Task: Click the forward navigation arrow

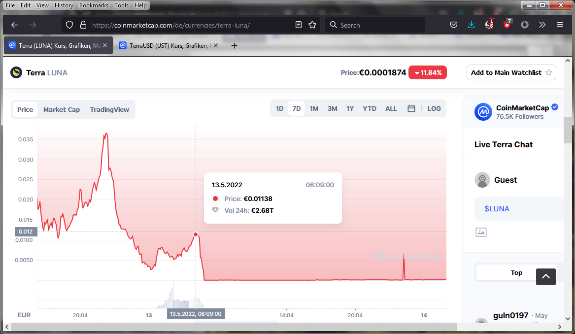Action: 33,25
